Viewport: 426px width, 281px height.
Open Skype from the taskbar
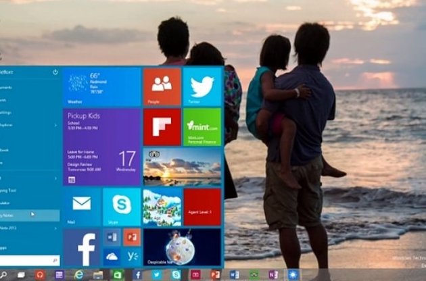(176, 275)
